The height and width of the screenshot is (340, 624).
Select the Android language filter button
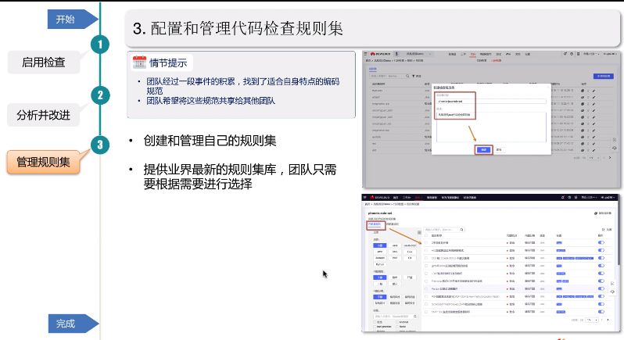click(x=380, y=258)
